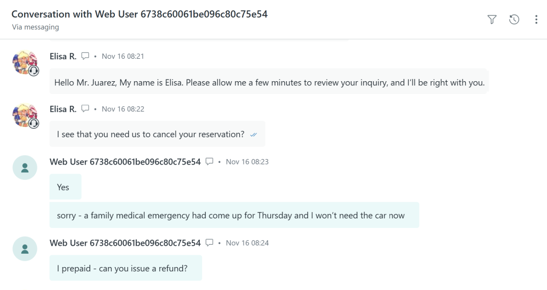
Task: Click the "Via messaging" channel label
Action: click(35, 27)
